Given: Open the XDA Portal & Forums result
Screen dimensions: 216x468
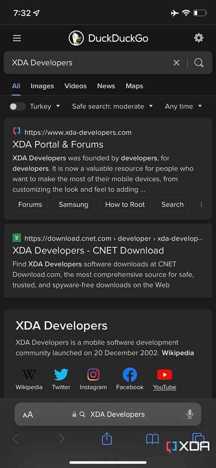Looking at the screenshot, I should pyautogui.click(x=58, y=144).
